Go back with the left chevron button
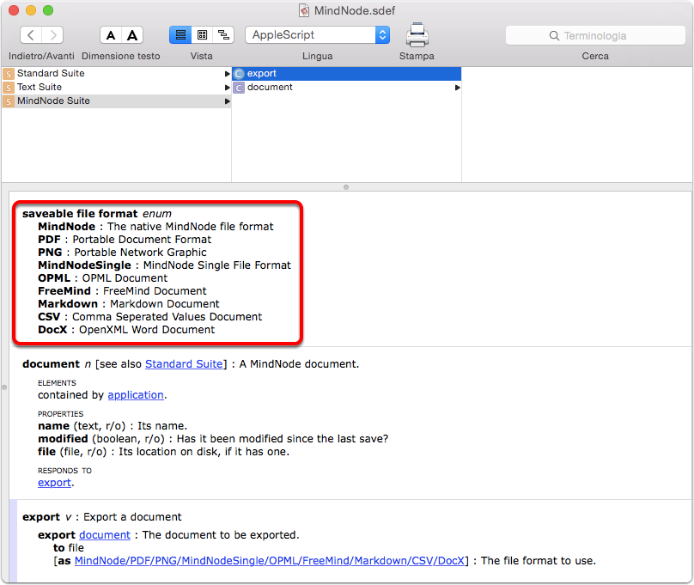The image size is (694, 585). 31,35
